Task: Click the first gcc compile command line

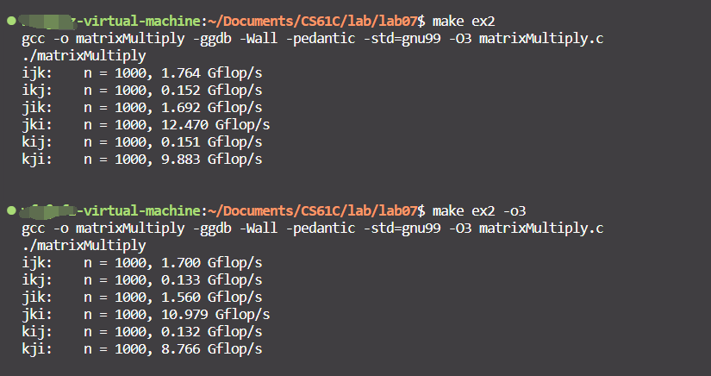Action: point(311,38)
